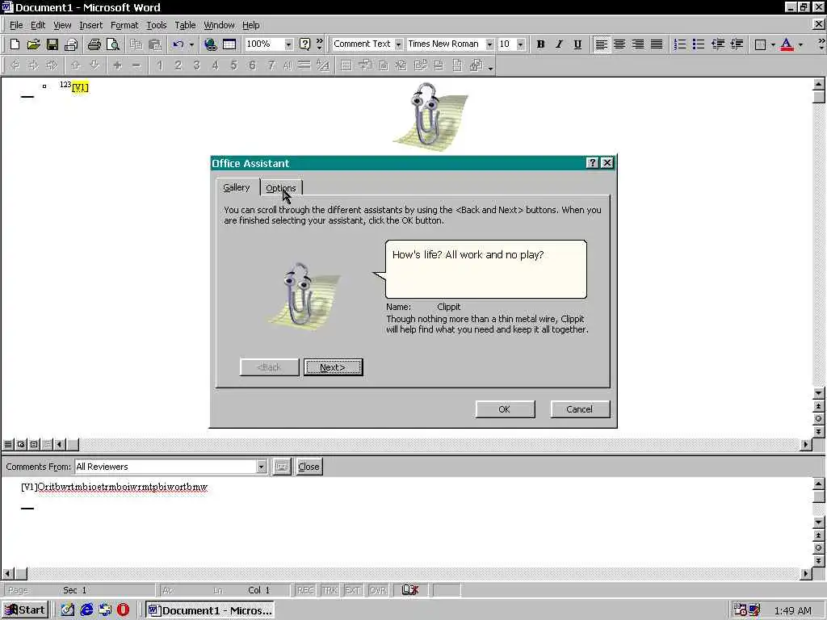This screenshot has width=827, height=620.
Task: Toggle REC macro recording indicator
Action: pyautogui.click(x=305, y=590)
